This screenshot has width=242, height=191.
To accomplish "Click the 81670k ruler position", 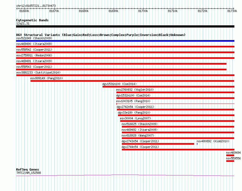I will 54,11.
